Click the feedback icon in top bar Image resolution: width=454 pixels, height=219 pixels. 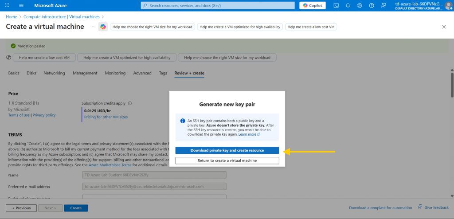384,5
